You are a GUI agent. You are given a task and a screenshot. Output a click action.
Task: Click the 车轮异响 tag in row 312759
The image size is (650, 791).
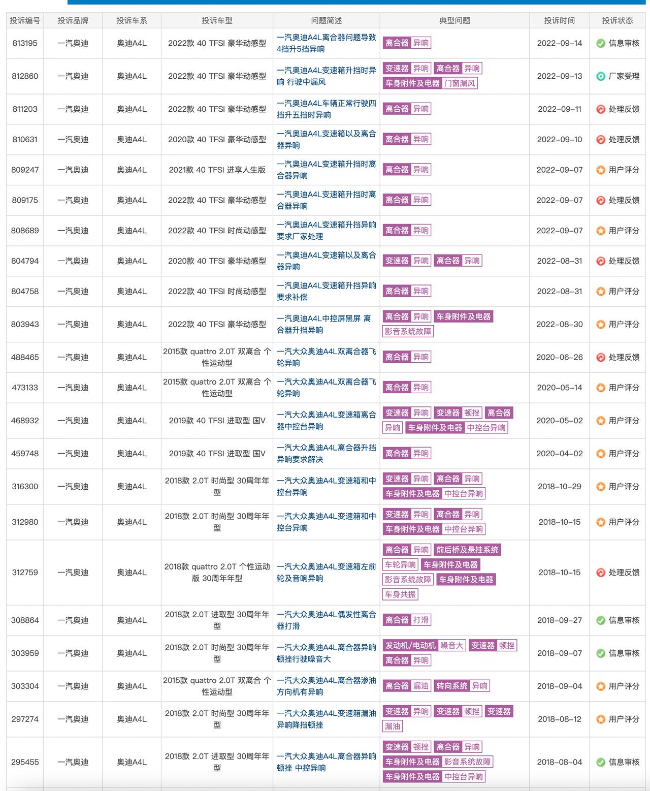coord(400,564)
